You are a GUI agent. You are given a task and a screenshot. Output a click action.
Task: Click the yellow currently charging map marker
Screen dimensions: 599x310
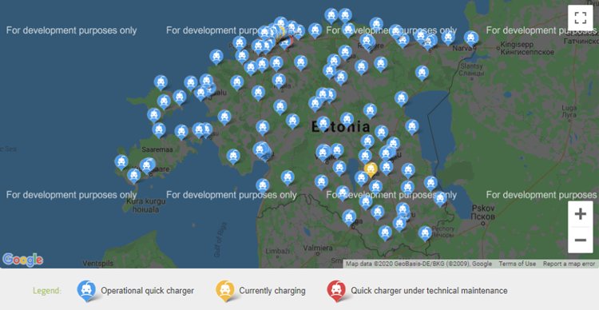[x=371, y=169]
